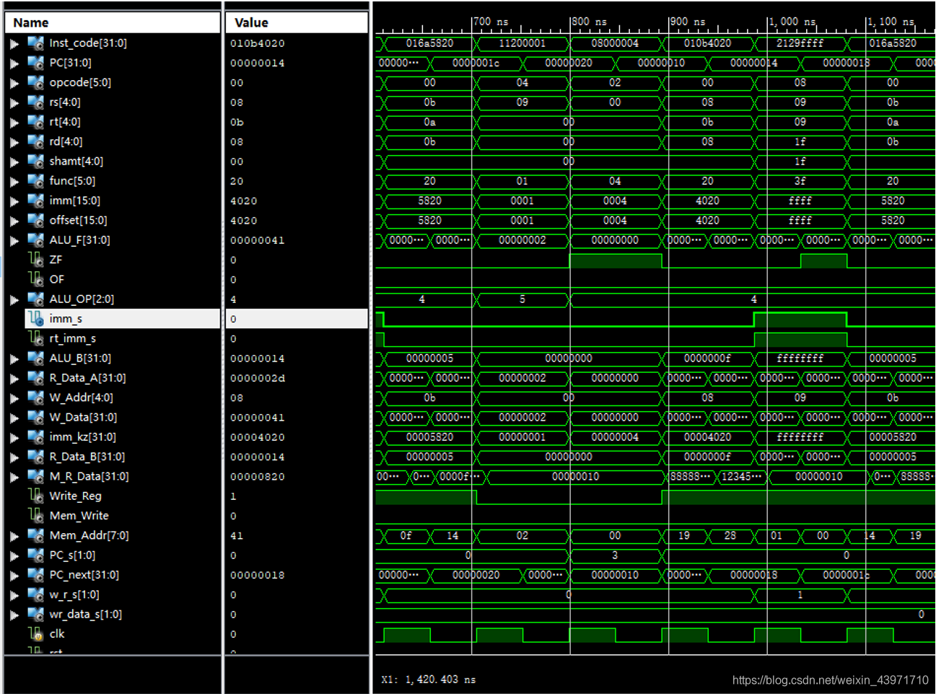This screenshot has width=936, height=694.
Task: Select the Inst_code[31:0] signal name
Action: click(x=88, y=43)
